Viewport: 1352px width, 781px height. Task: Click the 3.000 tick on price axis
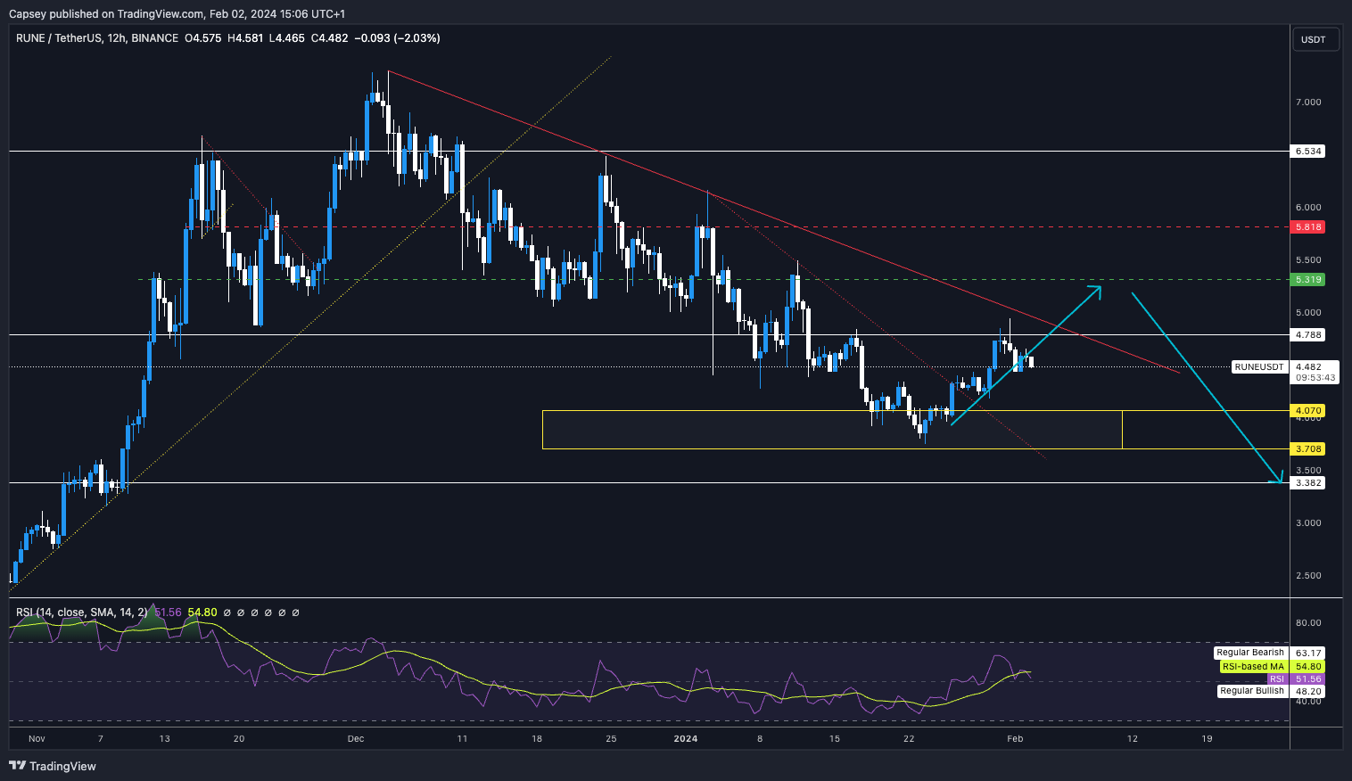pyautogui.click(x=1308, y=522)
